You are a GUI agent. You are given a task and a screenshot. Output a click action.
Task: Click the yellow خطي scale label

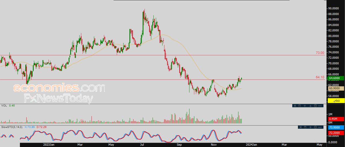click(336, 100)
